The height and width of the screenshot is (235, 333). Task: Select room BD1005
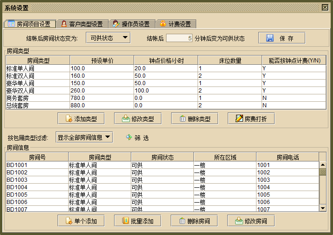coord(162,195)
